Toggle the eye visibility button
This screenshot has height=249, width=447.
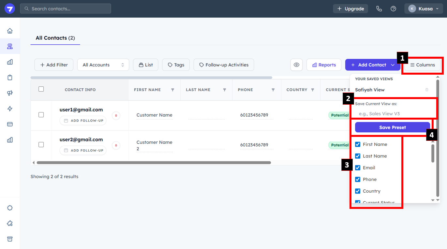[296, 65]
